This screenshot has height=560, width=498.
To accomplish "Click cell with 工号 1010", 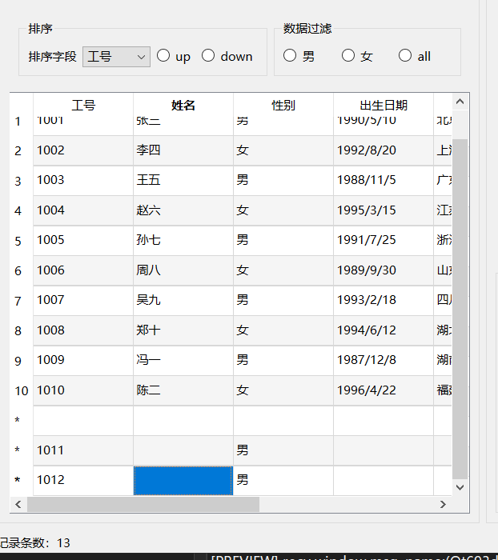I will click(83, 390).
